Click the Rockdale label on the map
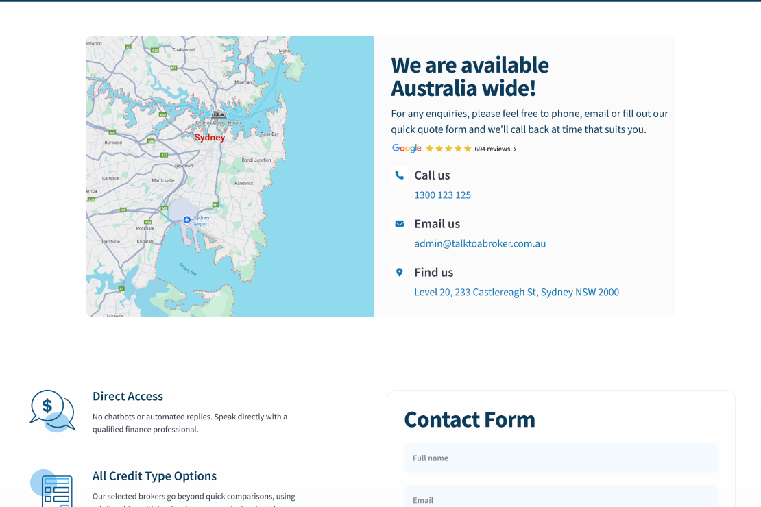Image resolution: width=761 pixels, height=507 pixels. (x=145, y=229)
